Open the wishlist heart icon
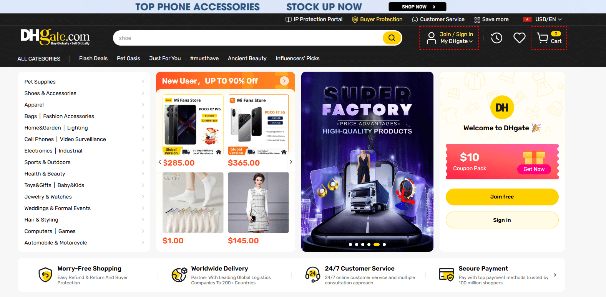The image size is (606, 297). [x=519, y=38]
